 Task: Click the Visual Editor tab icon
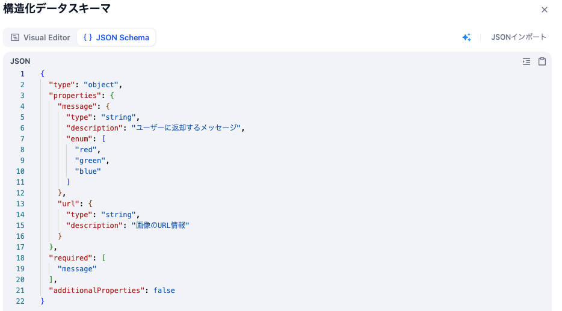(15, 37)
